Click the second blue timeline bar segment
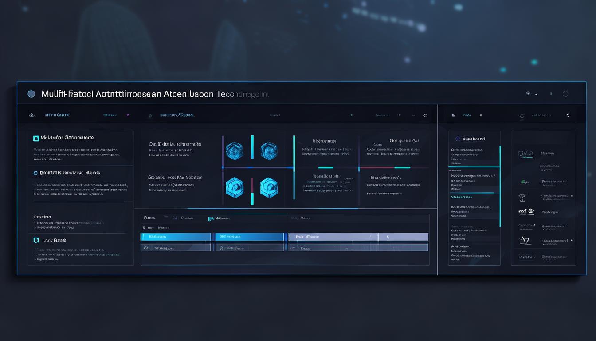The image size is (596, 341). click(249, 237)
